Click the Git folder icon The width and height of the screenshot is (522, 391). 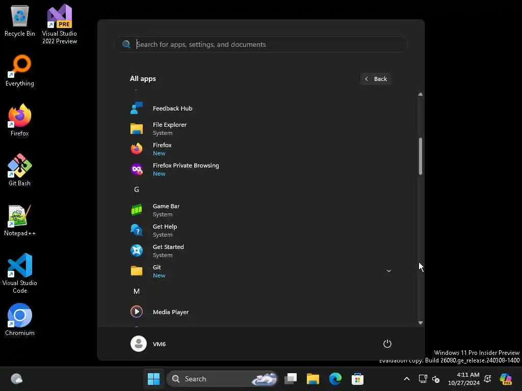click(x=137, y=271)
